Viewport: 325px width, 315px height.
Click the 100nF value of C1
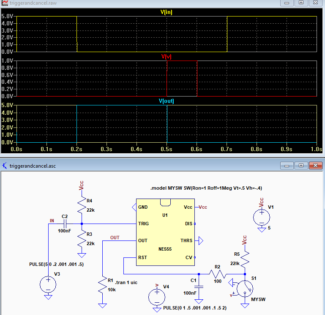(x=190, y=293)
